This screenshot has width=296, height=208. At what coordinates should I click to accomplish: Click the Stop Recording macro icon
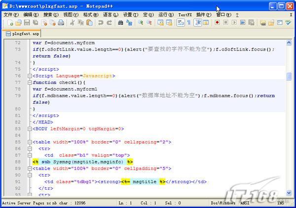pos(225,23)
